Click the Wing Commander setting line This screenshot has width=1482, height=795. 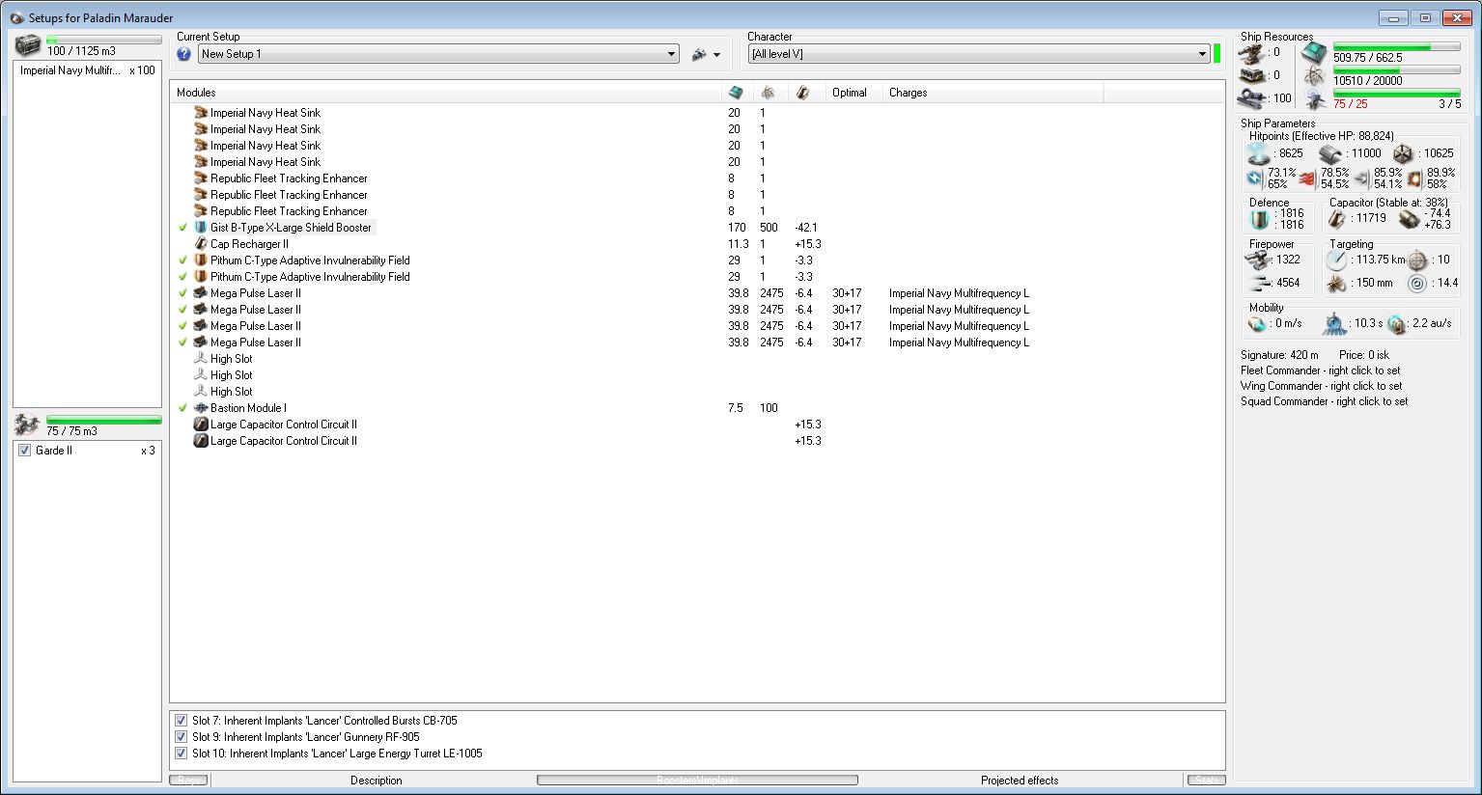1321,386
